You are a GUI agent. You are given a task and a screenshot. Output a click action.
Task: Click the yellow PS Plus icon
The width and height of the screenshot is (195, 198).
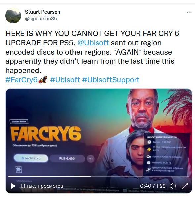click(x=149, y=149)
